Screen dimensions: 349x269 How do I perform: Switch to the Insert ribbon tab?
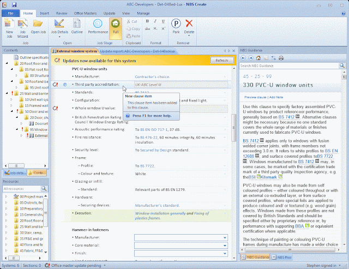44,13
